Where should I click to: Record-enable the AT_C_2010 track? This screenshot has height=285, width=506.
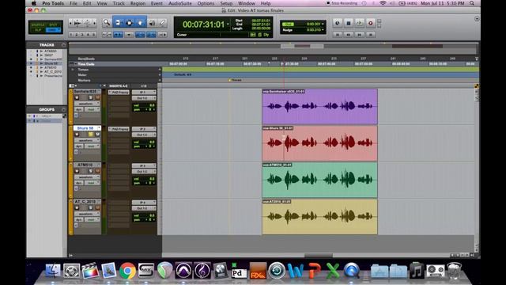click(x=77, y=207)
